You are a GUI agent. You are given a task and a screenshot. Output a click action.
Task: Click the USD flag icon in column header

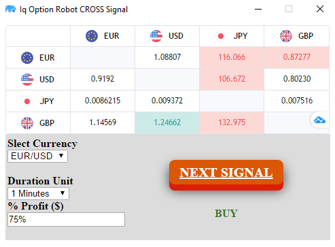point(156,36)
